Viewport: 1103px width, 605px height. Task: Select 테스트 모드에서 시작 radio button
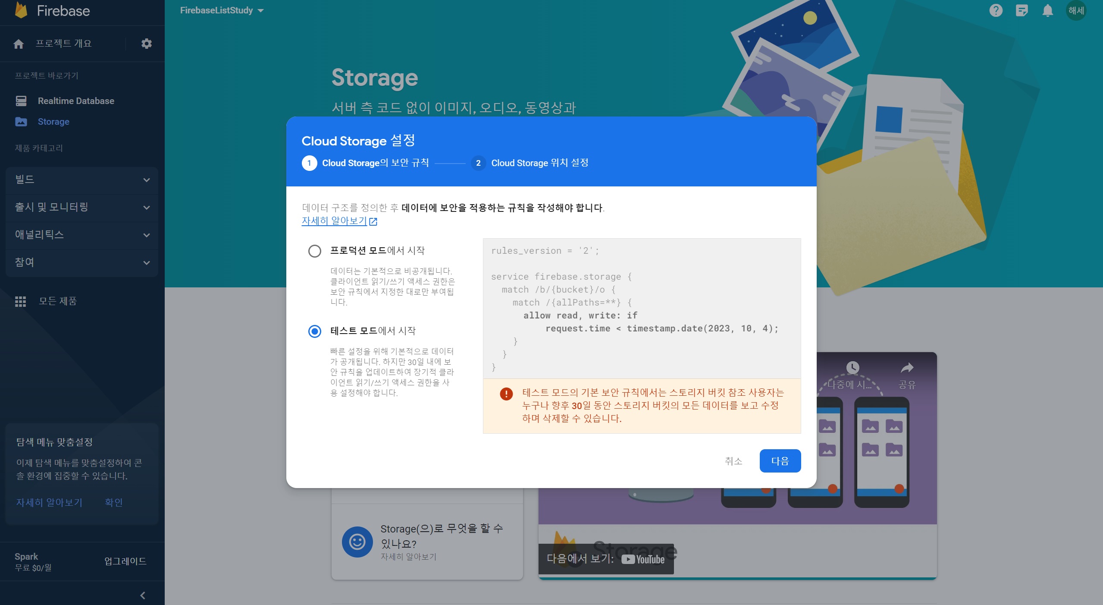[x=315, y=331]
